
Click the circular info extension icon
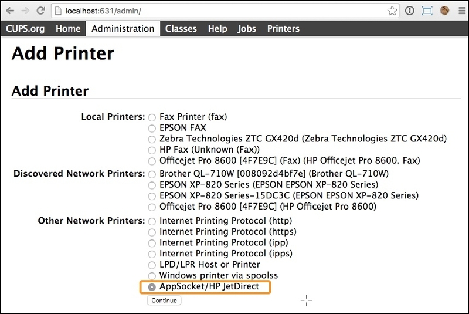click(x=410, y=11)
